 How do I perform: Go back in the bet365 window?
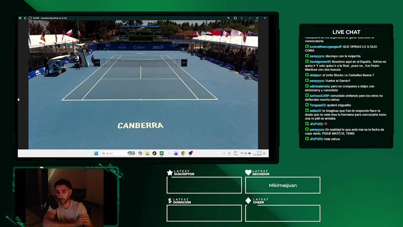coord(25,18)
